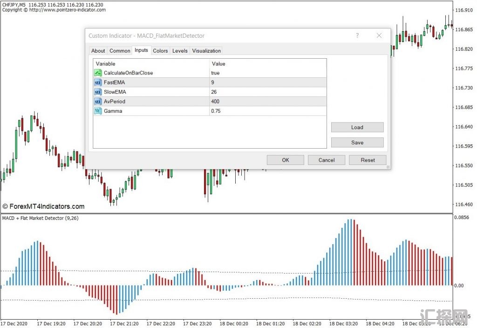Open the About tab

98,51
